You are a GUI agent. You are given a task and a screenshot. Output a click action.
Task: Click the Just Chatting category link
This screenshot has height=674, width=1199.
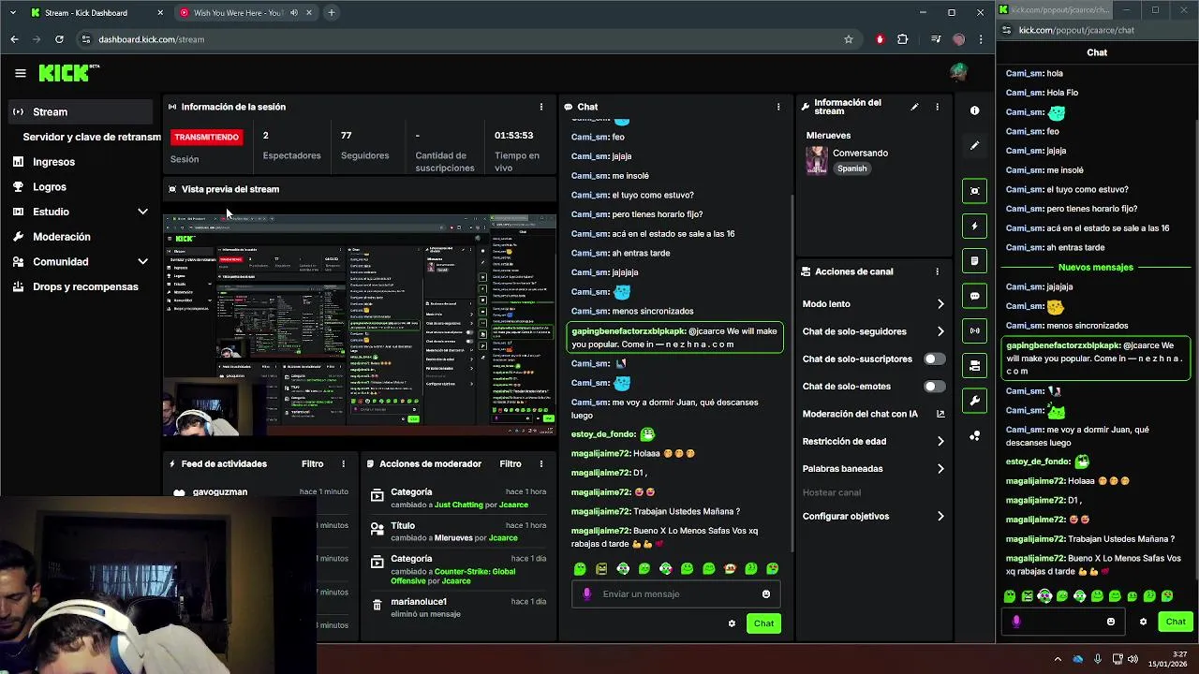458,505
